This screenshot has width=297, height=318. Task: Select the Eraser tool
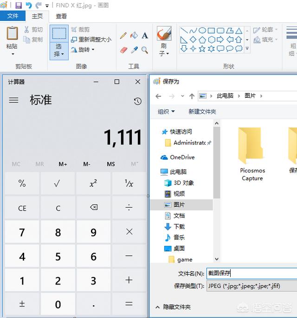(123, 50)
